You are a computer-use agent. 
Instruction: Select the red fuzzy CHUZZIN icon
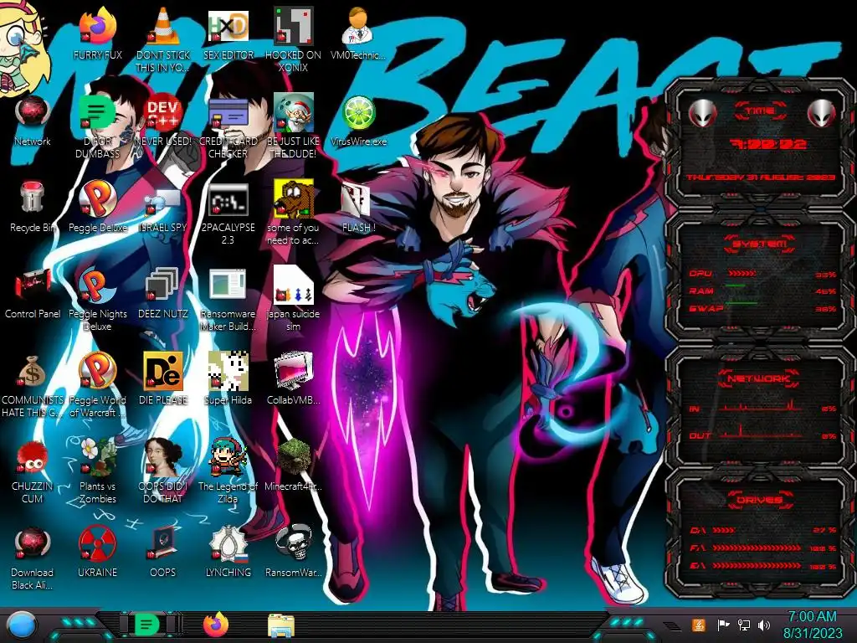(33, 457)
